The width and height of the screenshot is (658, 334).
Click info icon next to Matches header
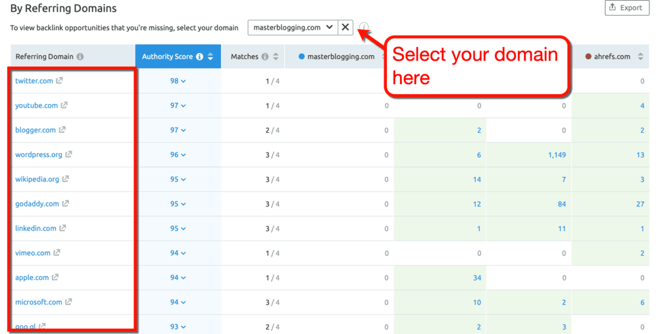(265, 57)
